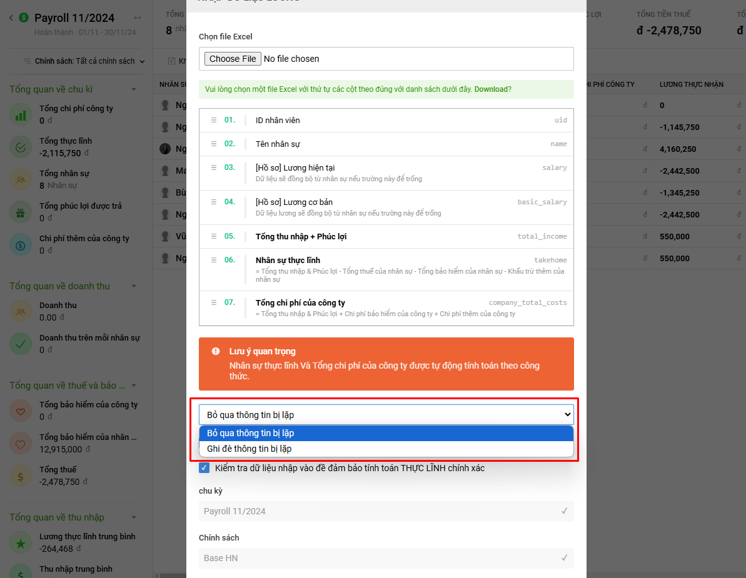
Task: Toggle the checkbox in the background table toolbar
Action: (172, 61)
